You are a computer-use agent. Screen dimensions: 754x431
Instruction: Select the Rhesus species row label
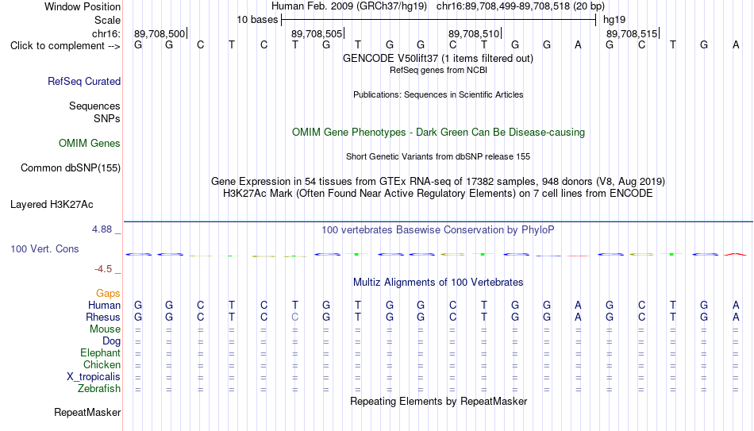click(103, 317)
